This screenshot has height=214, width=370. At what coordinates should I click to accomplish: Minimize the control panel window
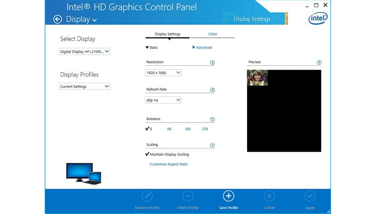307,6
